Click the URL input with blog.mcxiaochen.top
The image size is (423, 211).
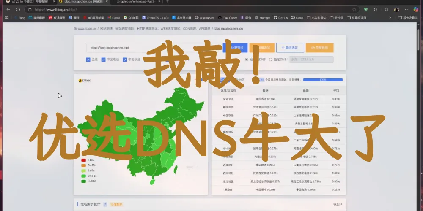(x=152, y=48)
